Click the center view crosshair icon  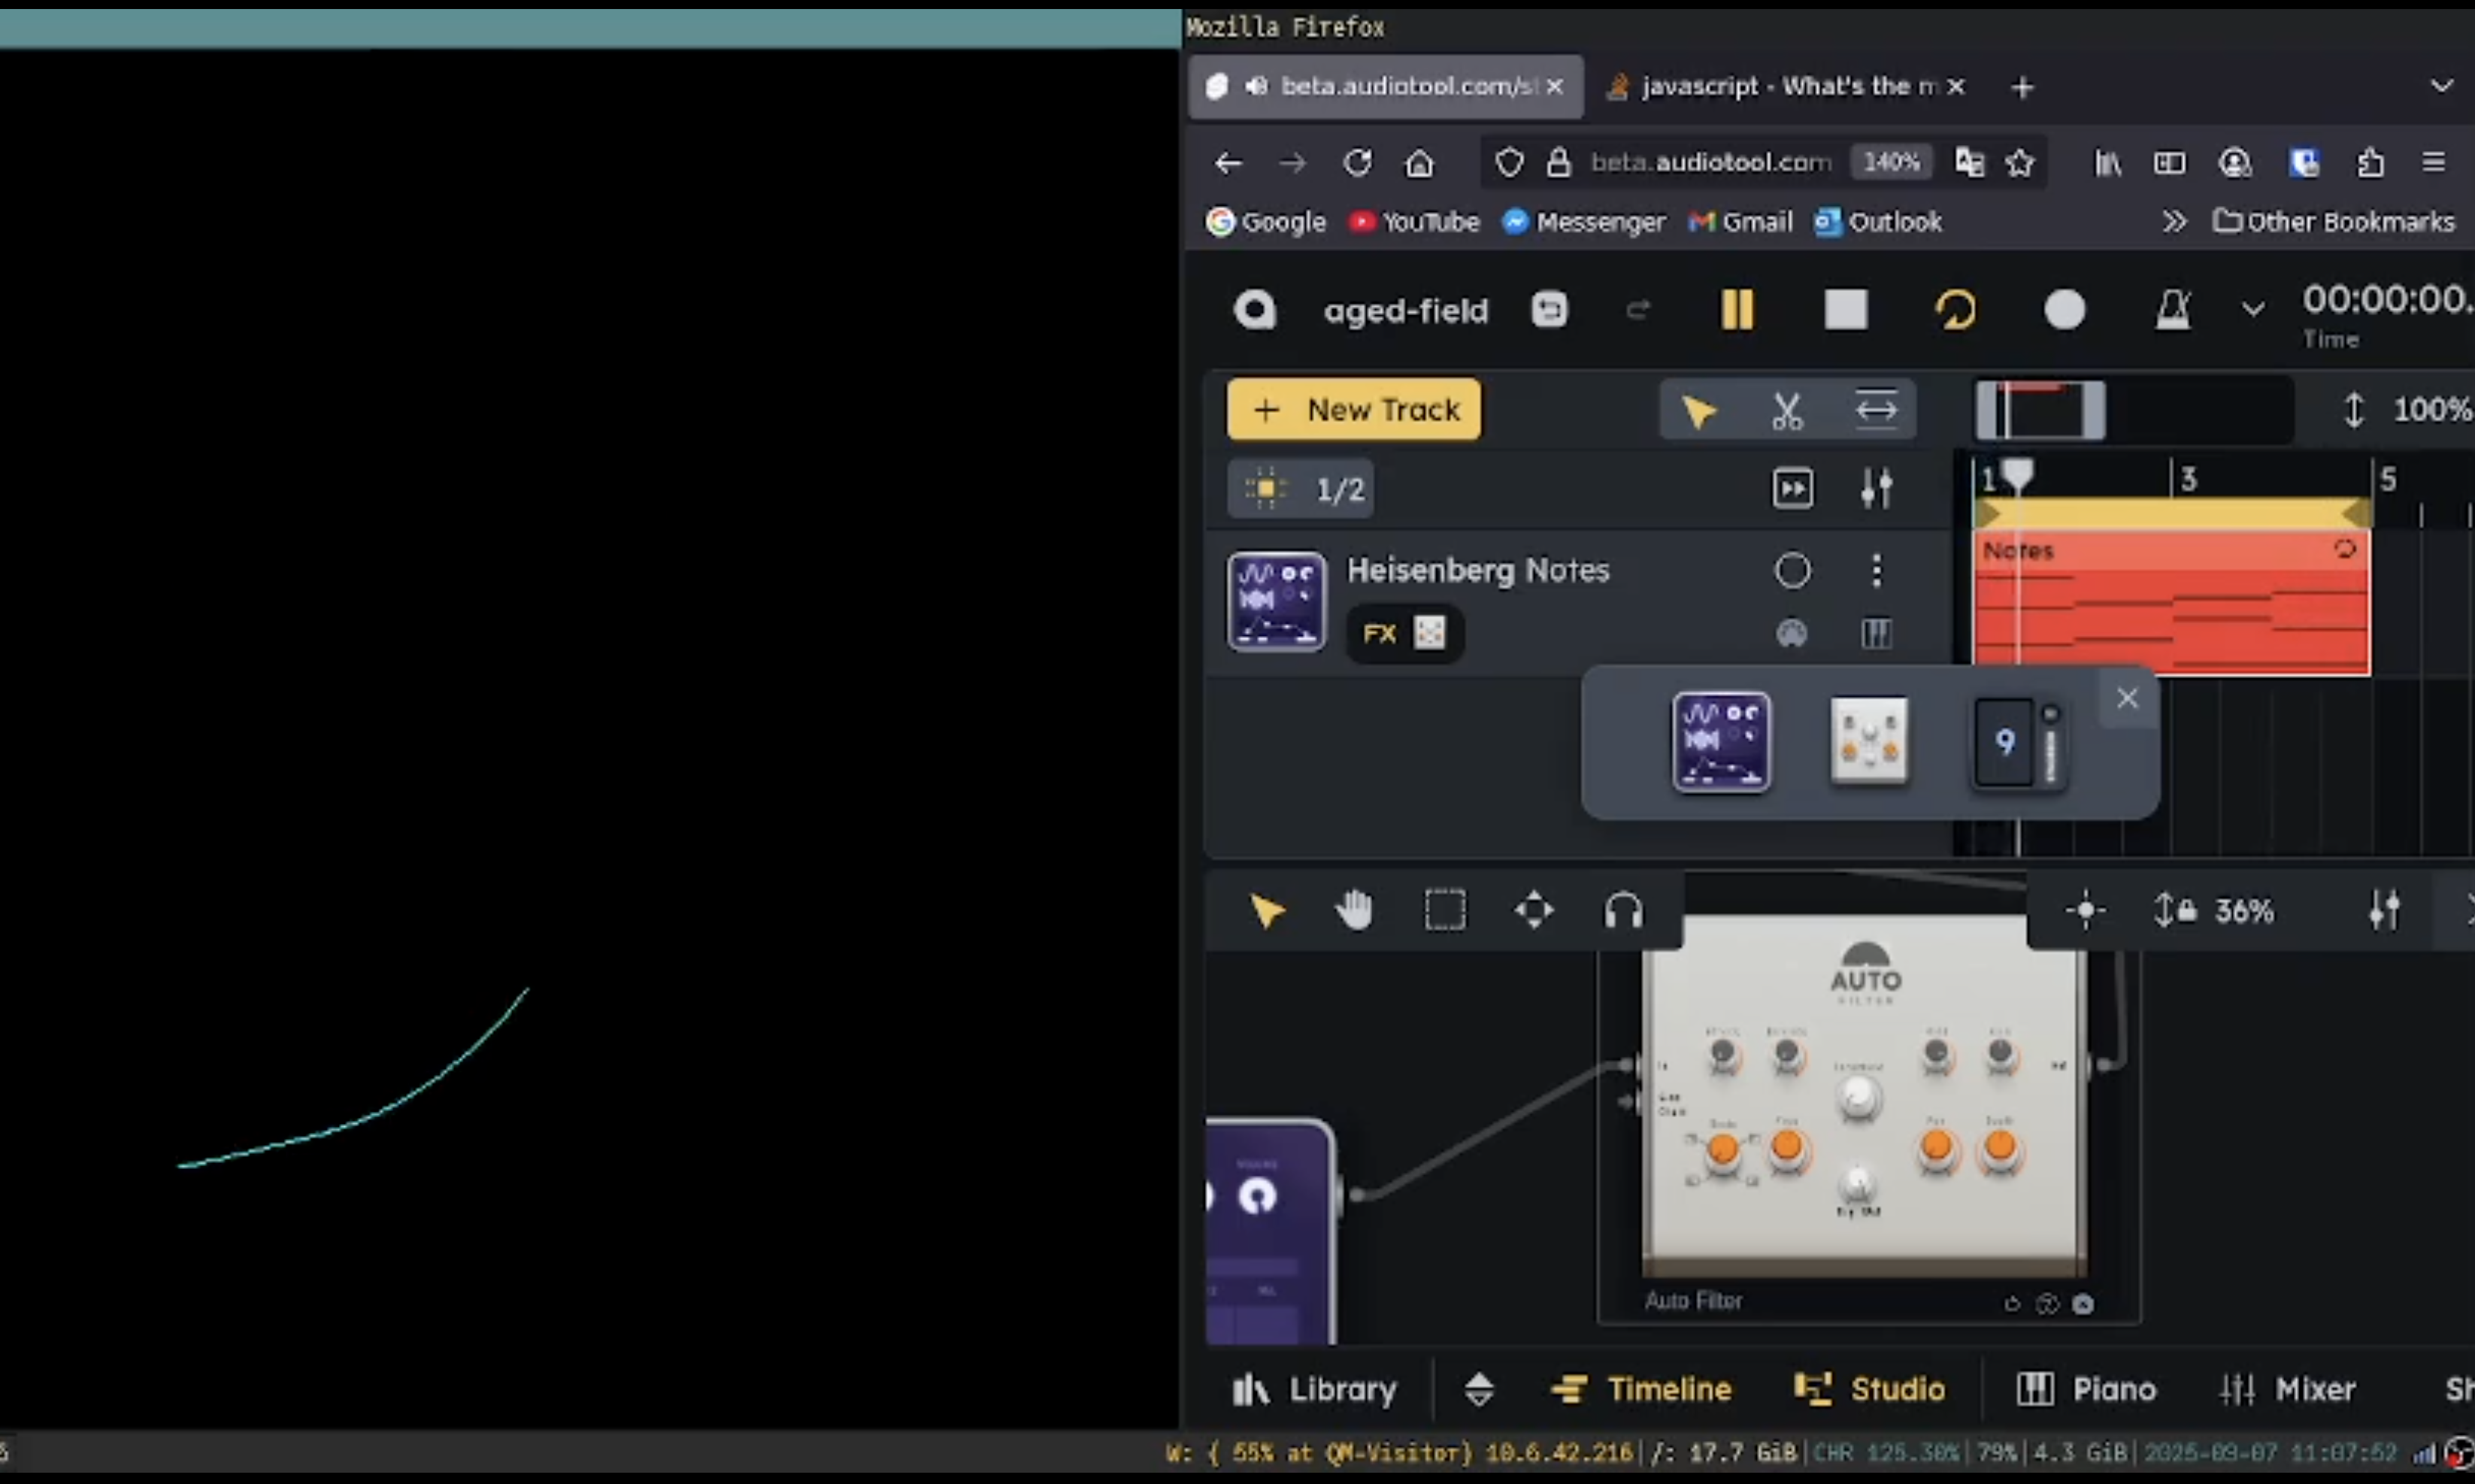(x=2085, y=911)
